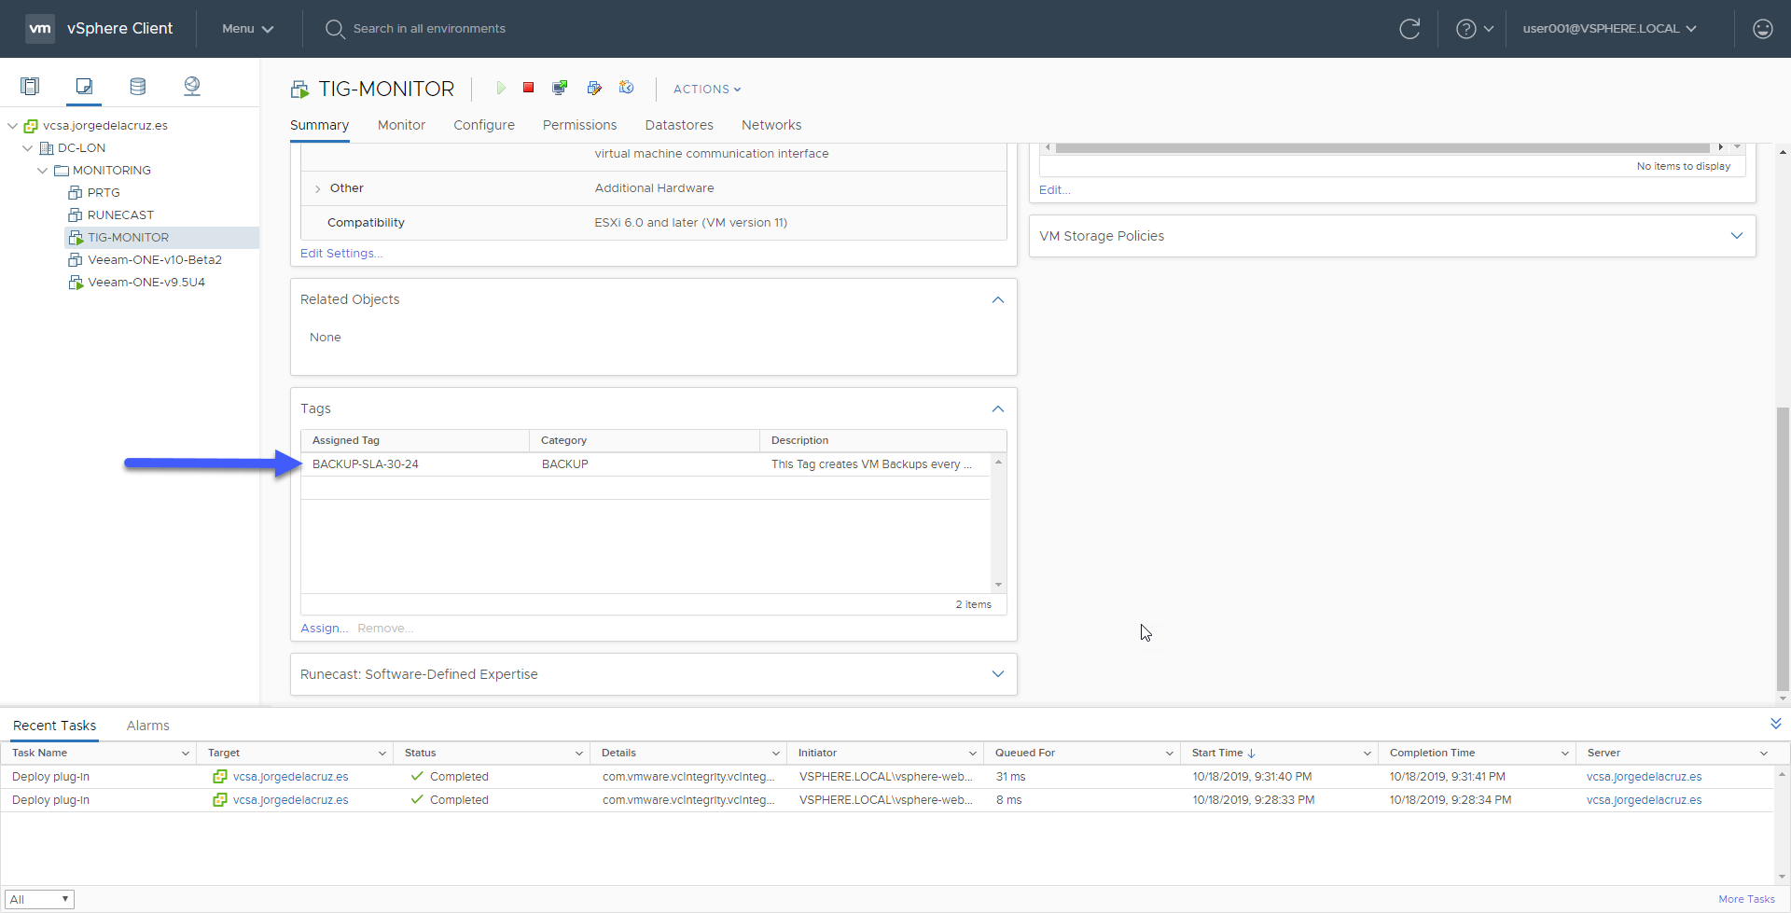Collapse the vcsa.jorgedelacruz.es tree node
The image size is (1791, 913).
pyautogui.click(x=13, y=126)
